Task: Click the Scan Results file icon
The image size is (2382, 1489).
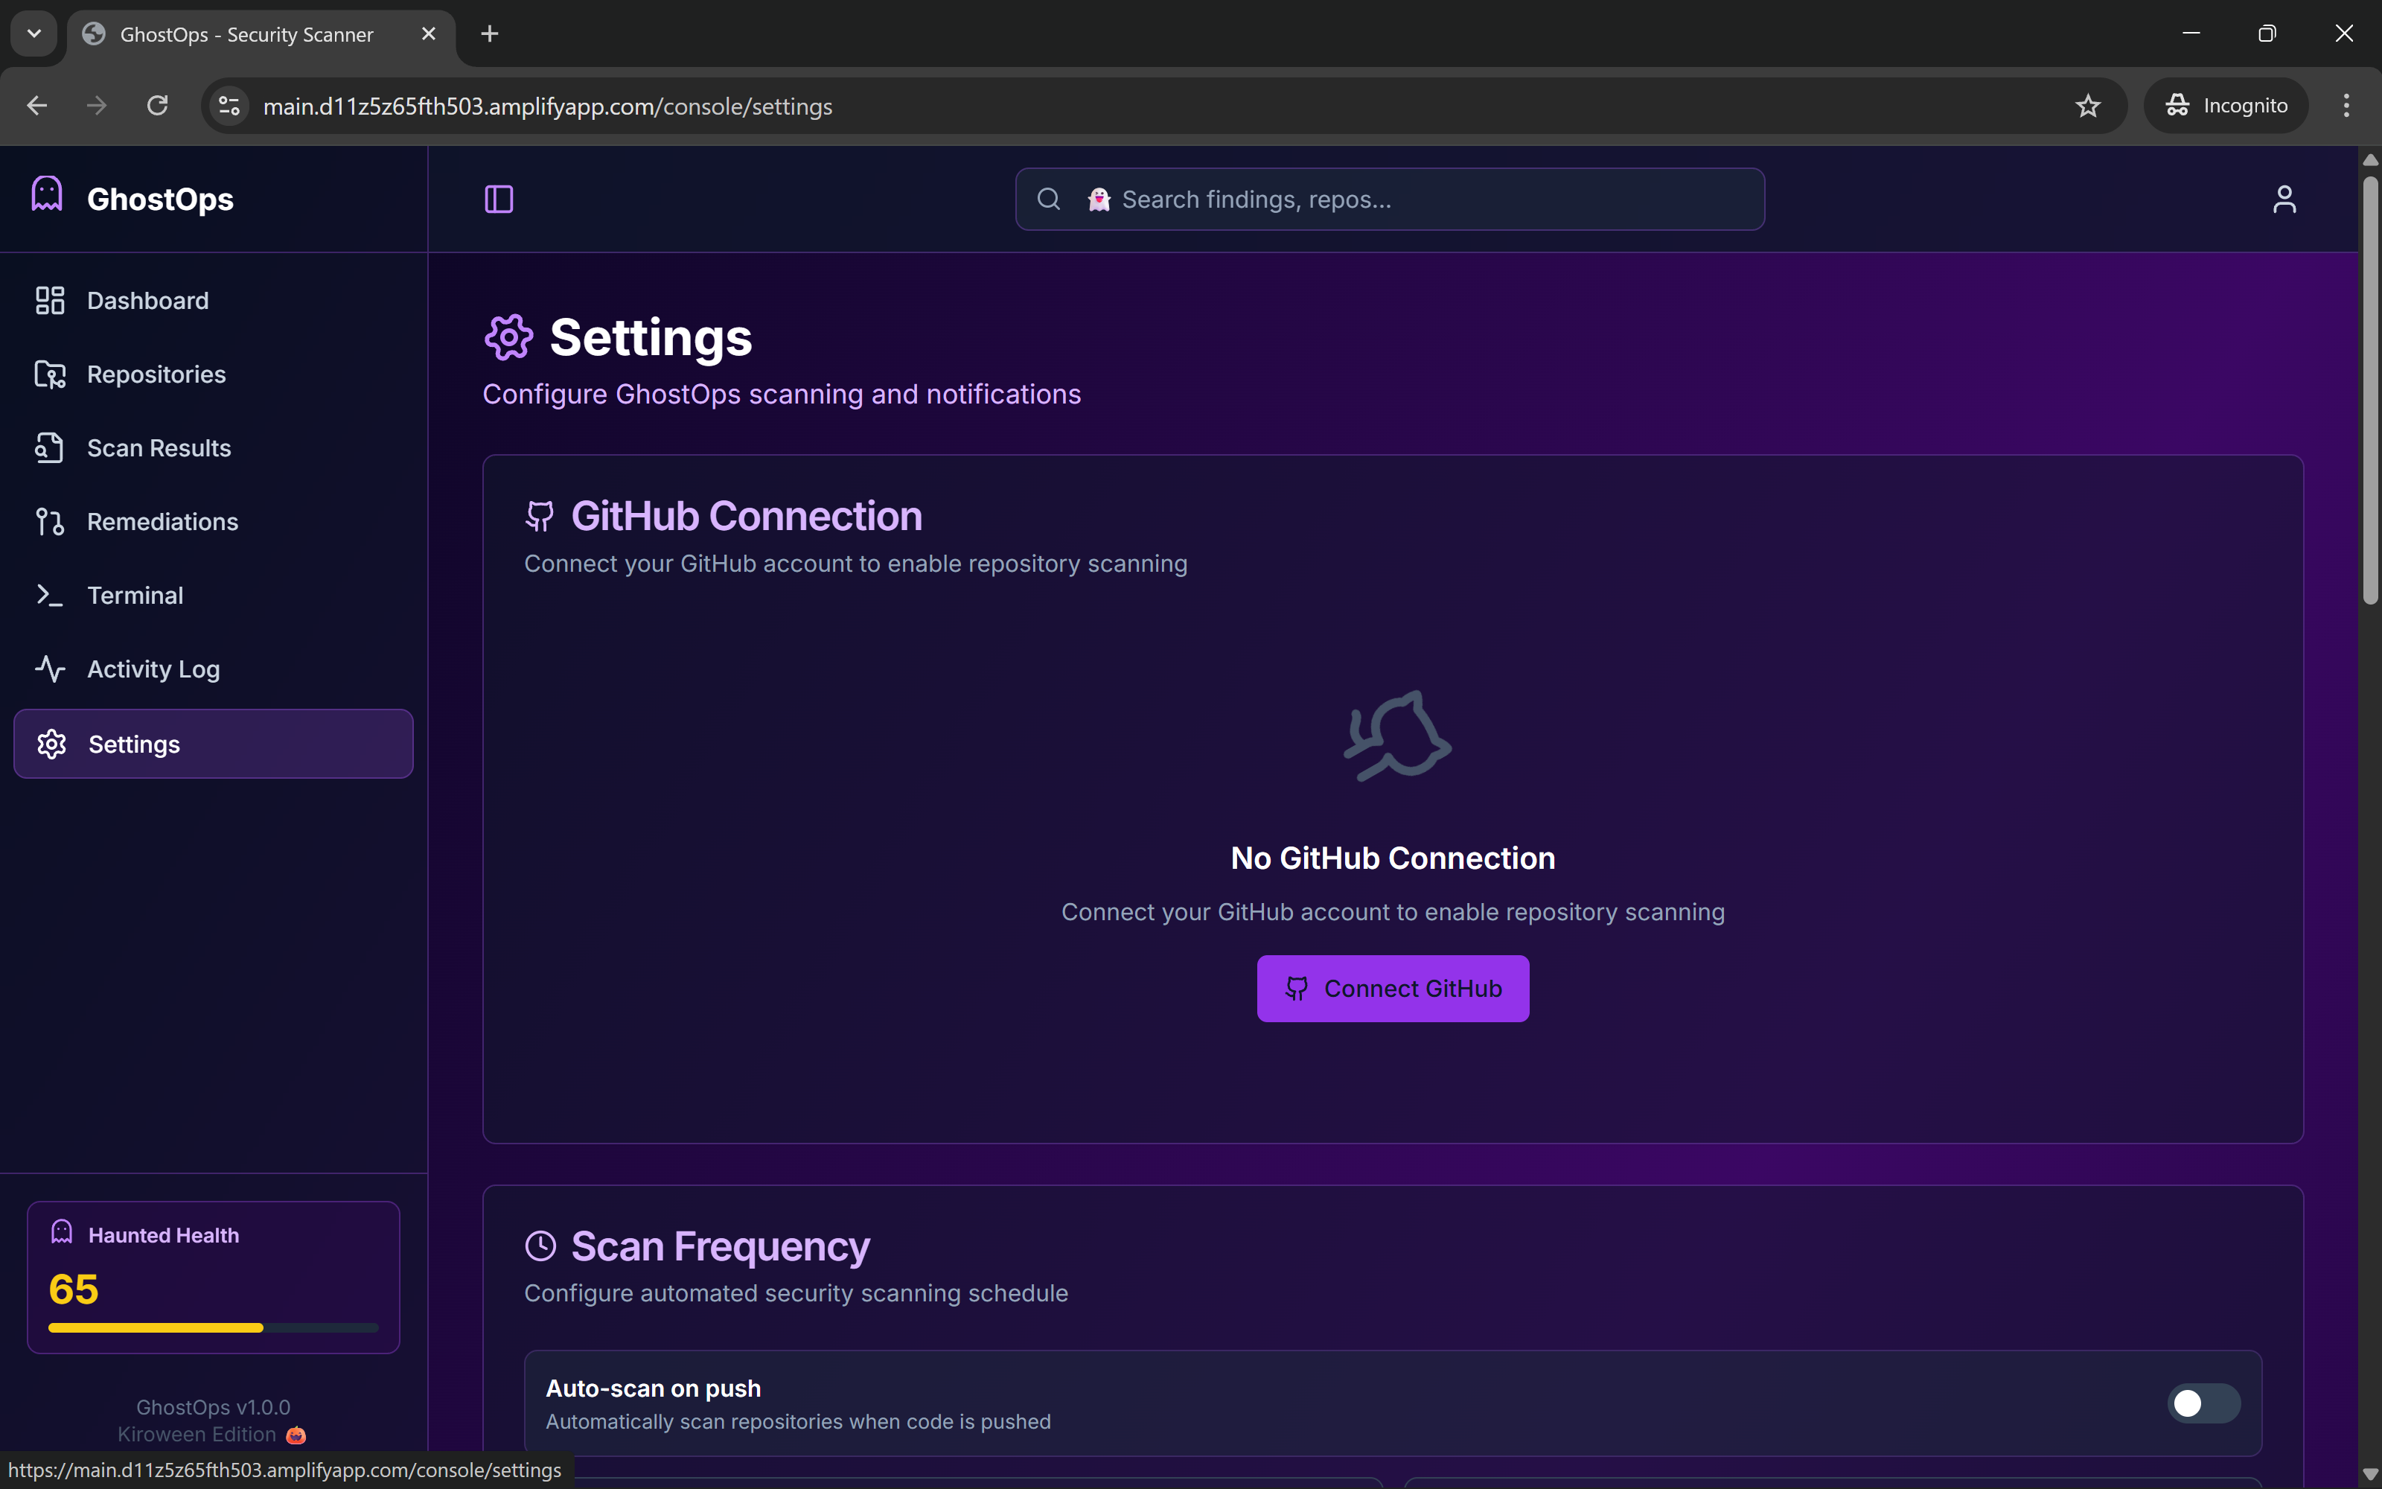Action: (49, 448)
